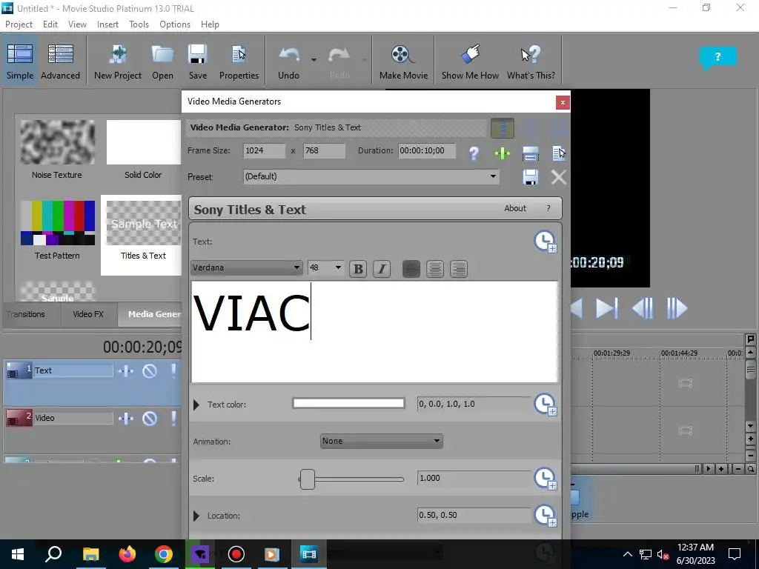Click the Frame Size width field 1024
This screenshot has width=759, height=569.
[264, 150]
